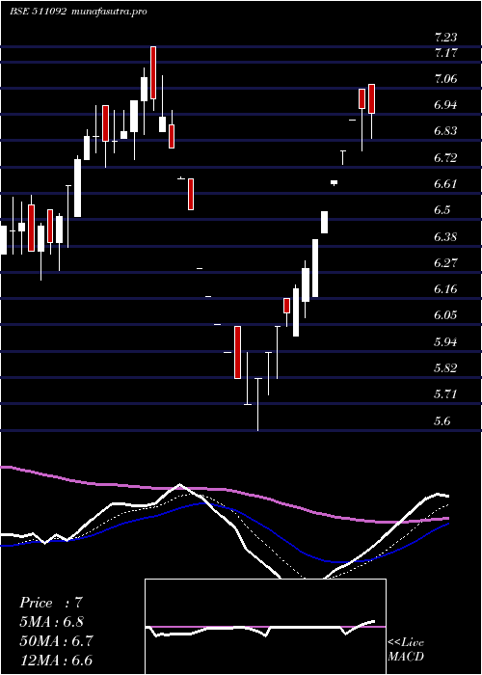Screen dimensions: 482x675
Task: Click the 5.6 price axis label
Action: point(442,420)
